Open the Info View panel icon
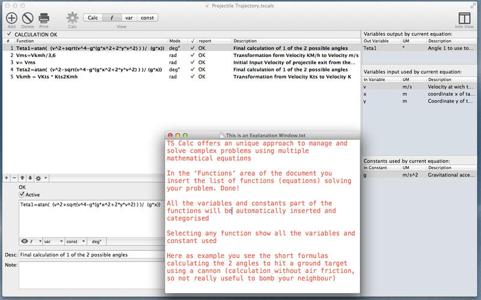The width and height of the screenshot is (481, 300). [464, 18]
